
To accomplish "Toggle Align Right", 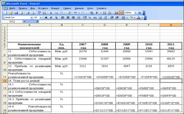I will (x=73, y=18).
